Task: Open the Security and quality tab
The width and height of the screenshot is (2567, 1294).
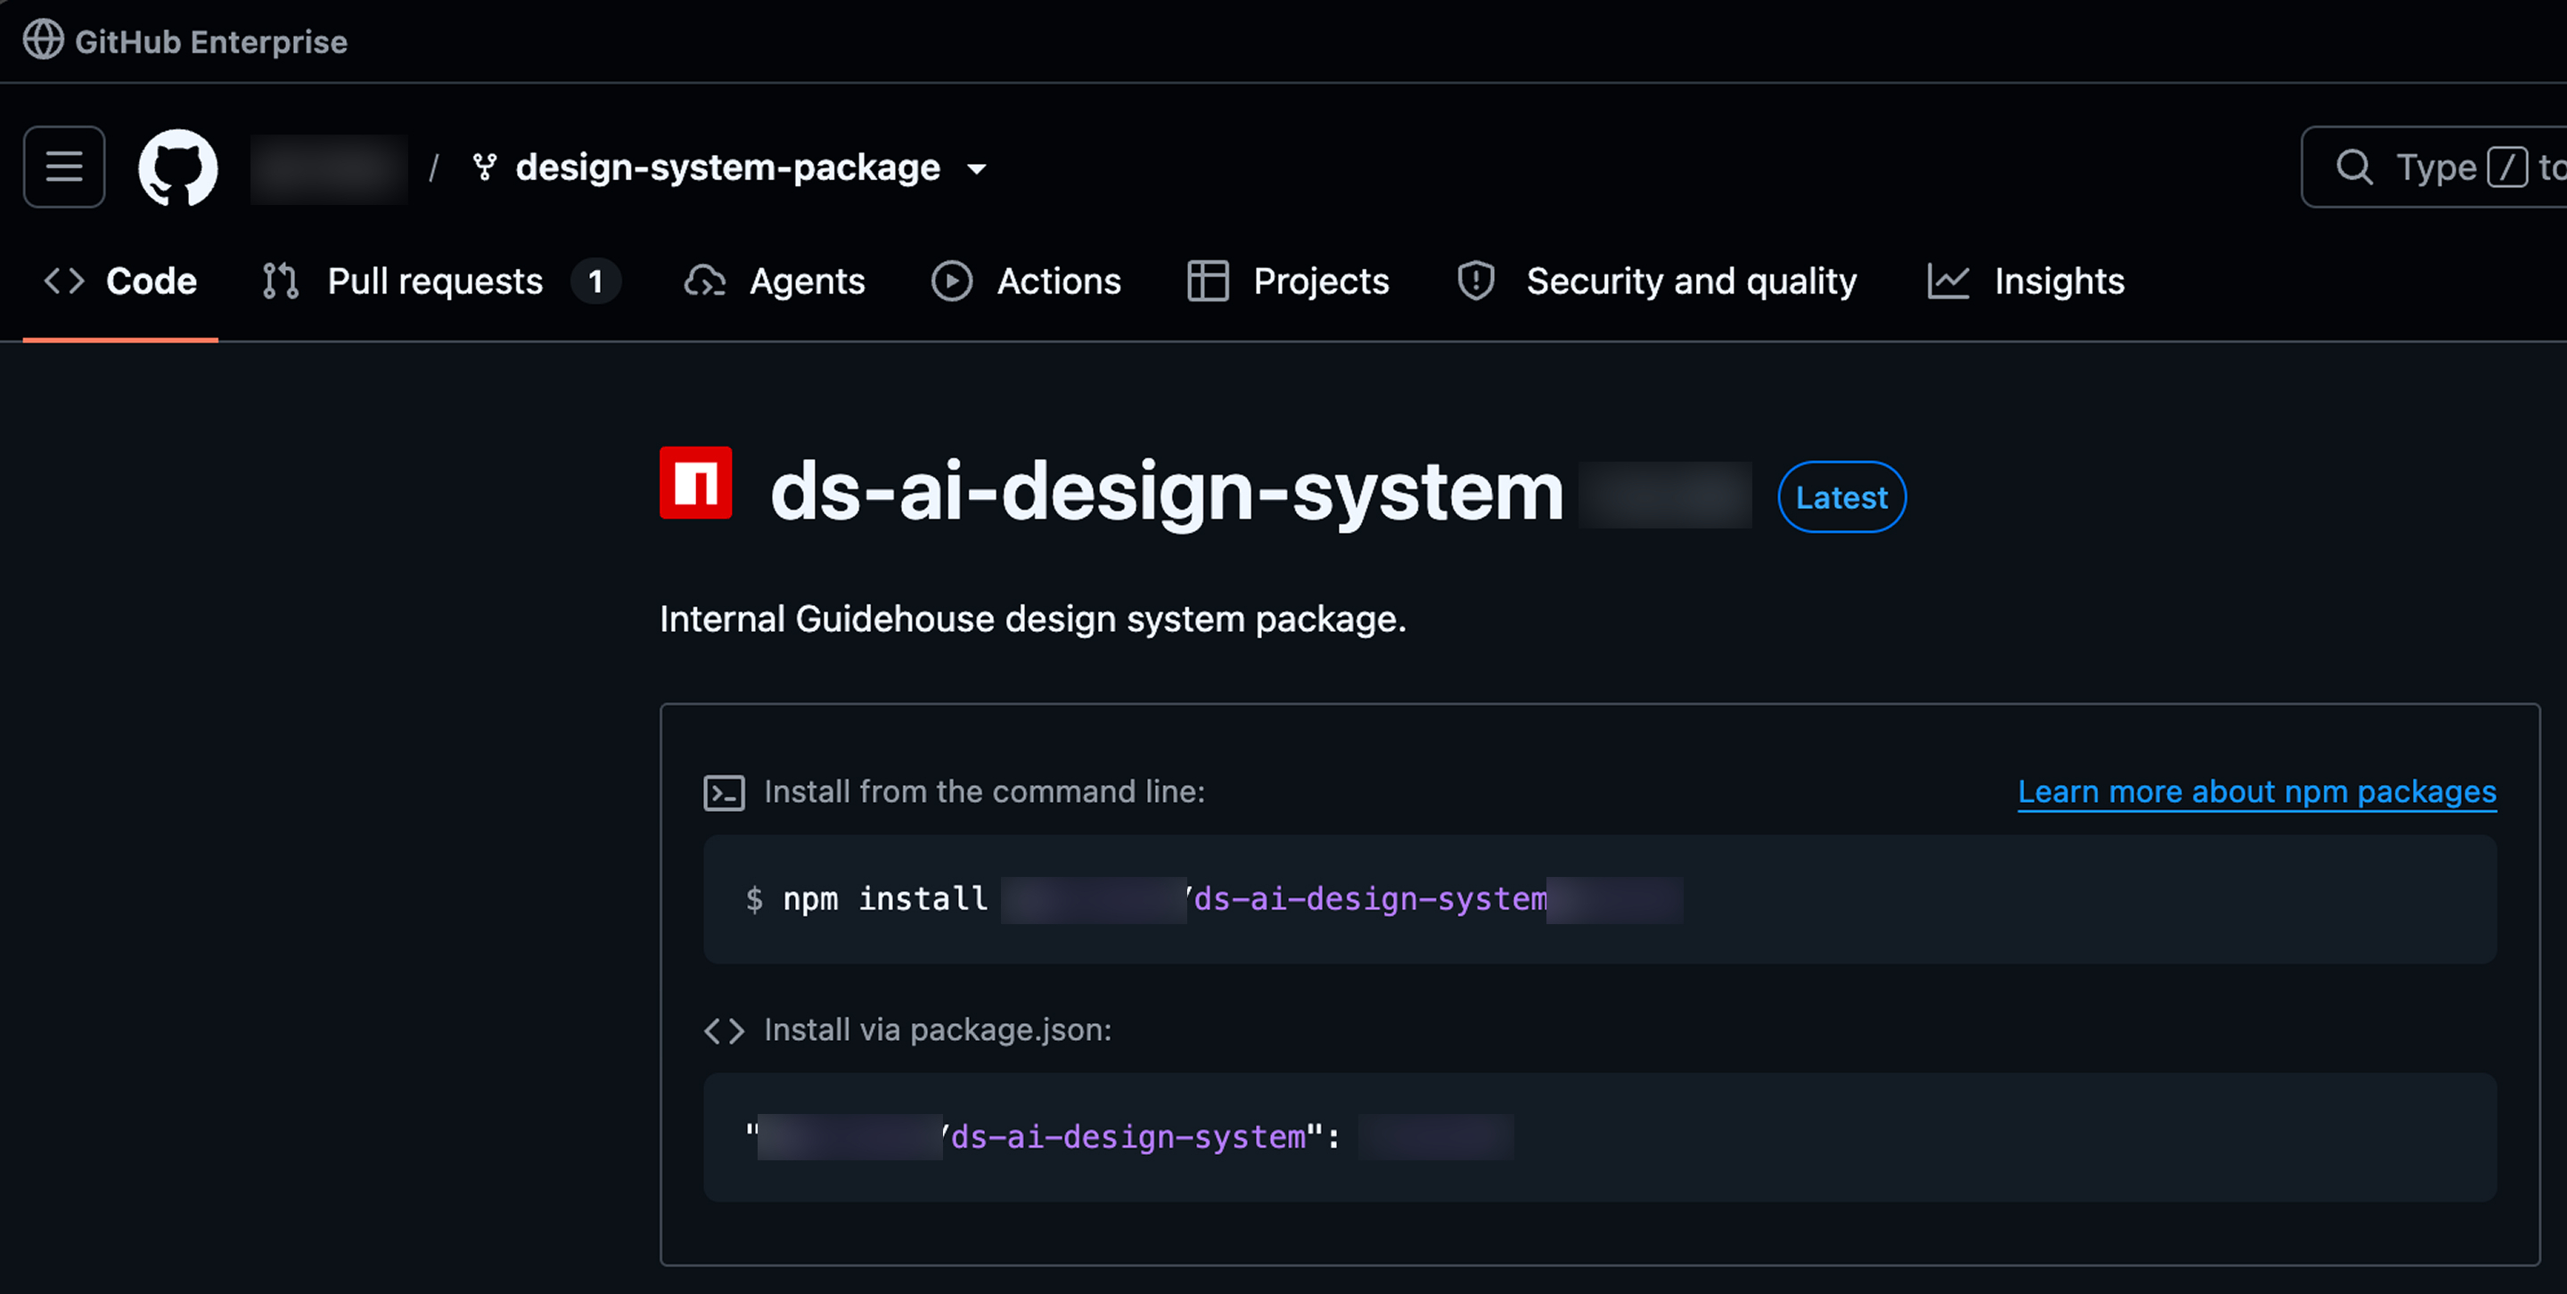Action: tap(1656, 281)
